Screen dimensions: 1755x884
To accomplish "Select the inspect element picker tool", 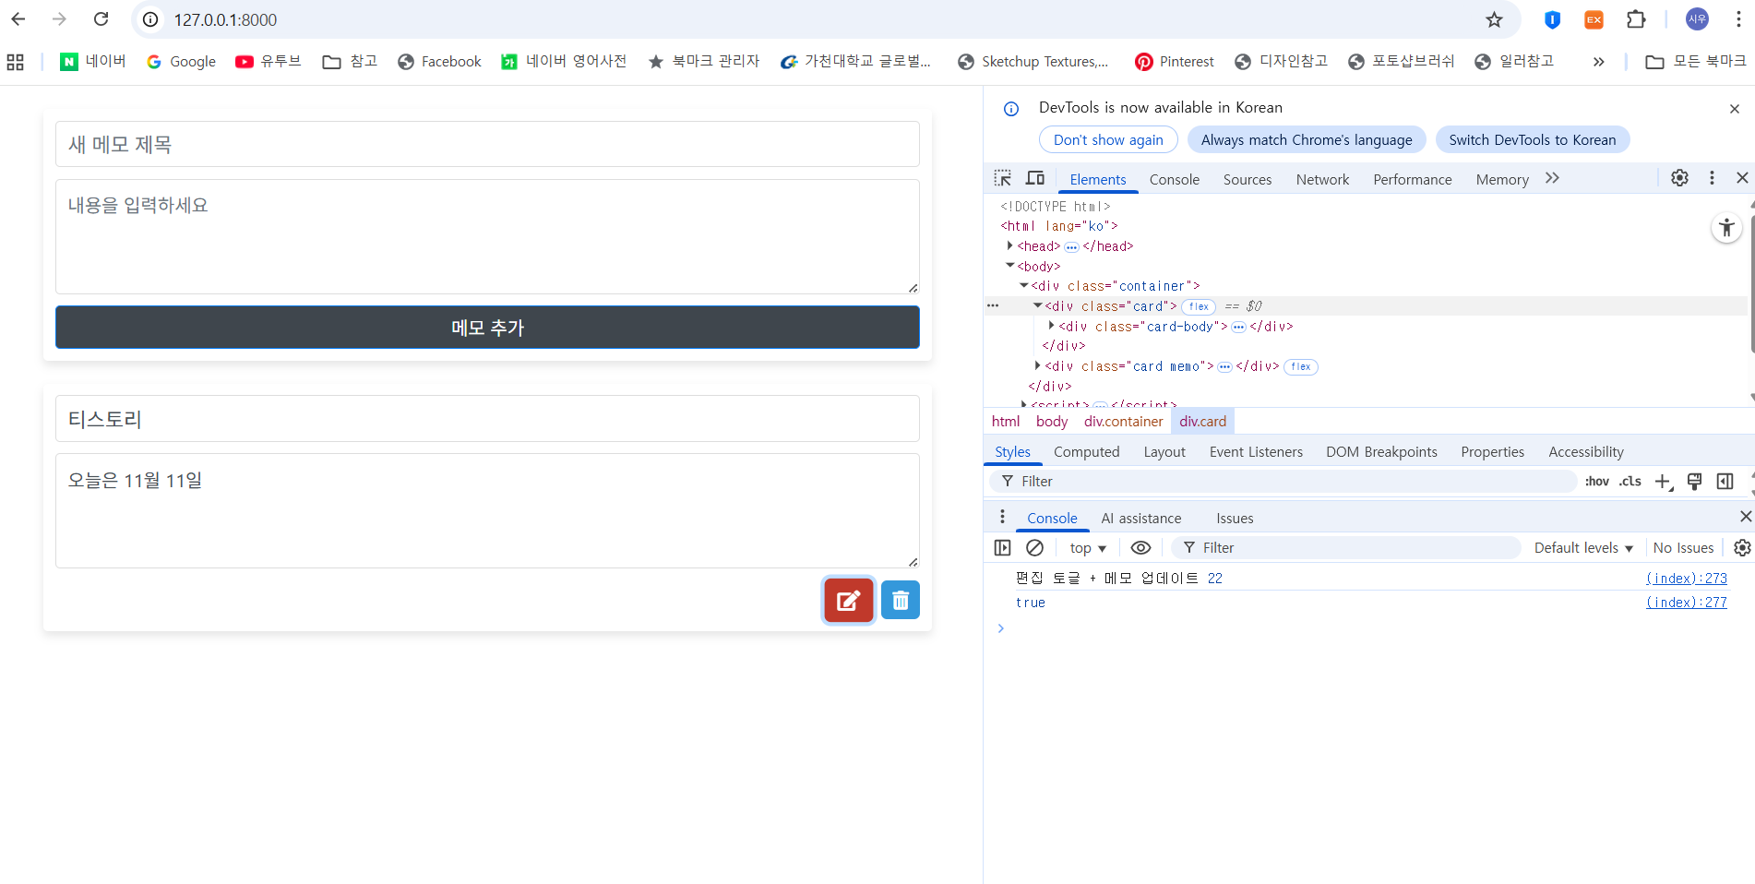I will click(1003, 178).
